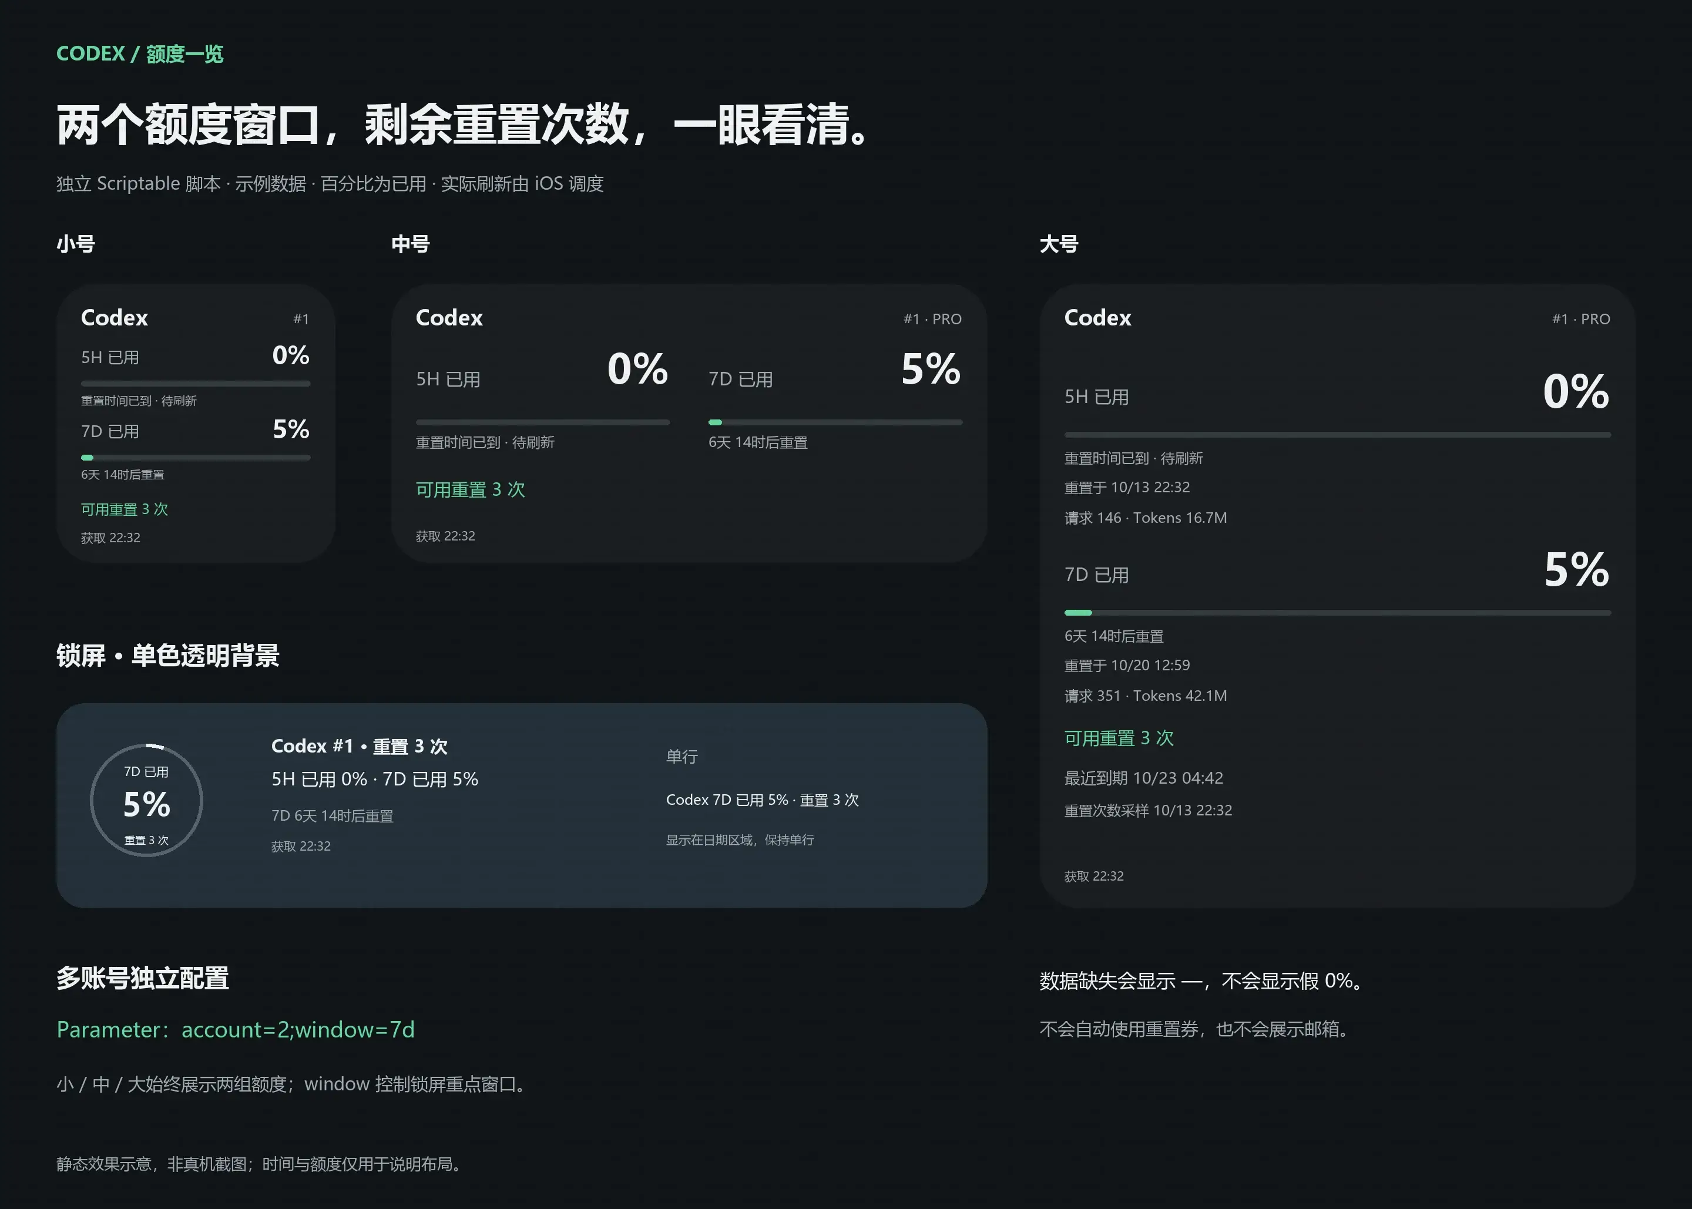This screenshot has width=1692, height=1209.
Task: Click the '单行' label in the lock screen card
Action: 682,757
